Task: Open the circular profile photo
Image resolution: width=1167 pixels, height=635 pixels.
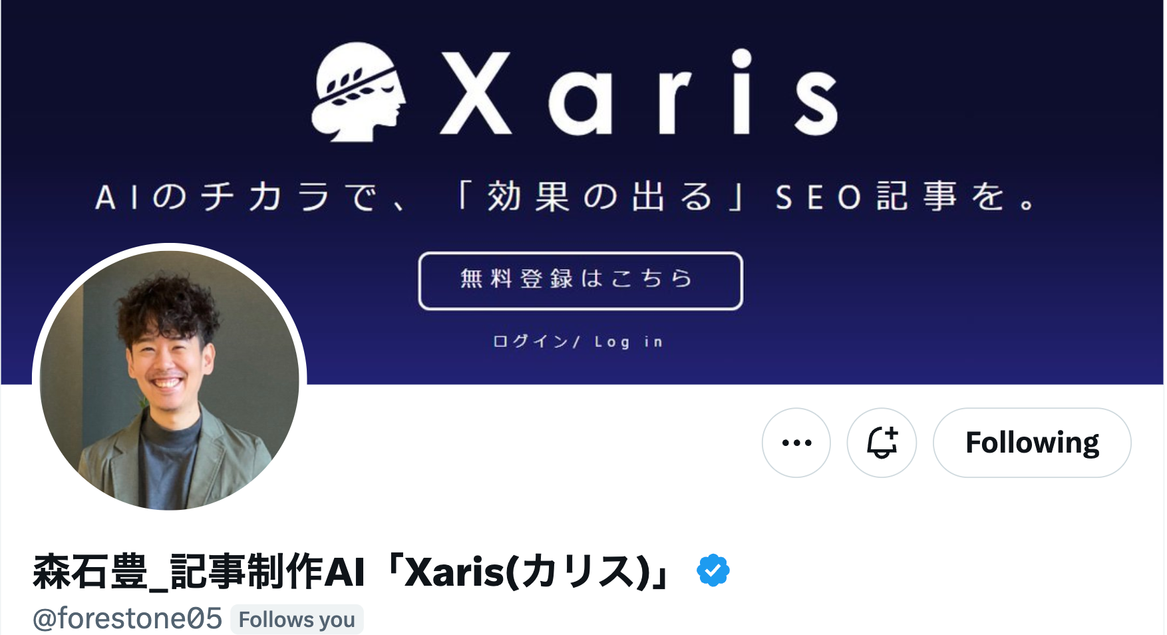Action: click(x=170, y=380)
